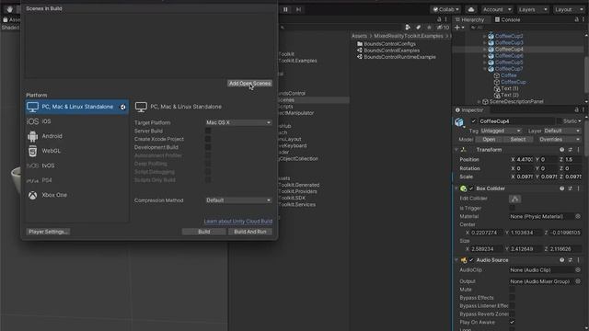Open the Layout dropdown
The height and width of the screenshot is (331, 589).
(x=569, y=9)
